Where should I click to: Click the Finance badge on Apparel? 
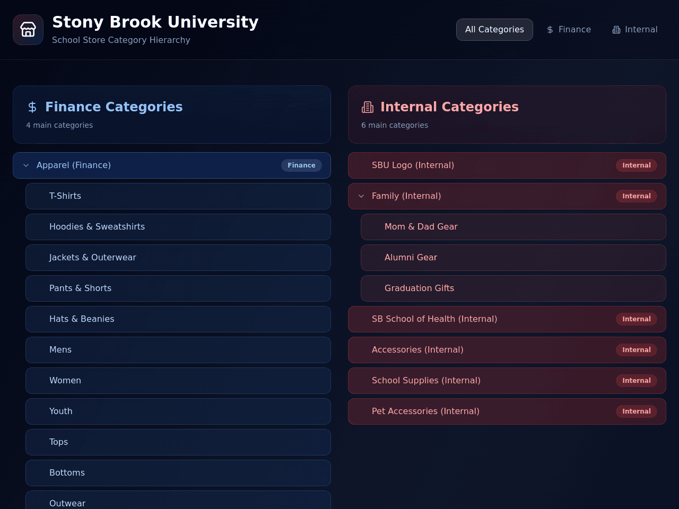pyautogui.click(x=301, y=165)
